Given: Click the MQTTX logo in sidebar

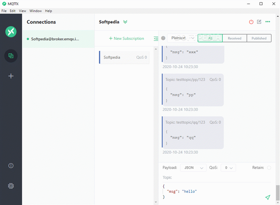Looking at the screenshot, I should 11,32.
